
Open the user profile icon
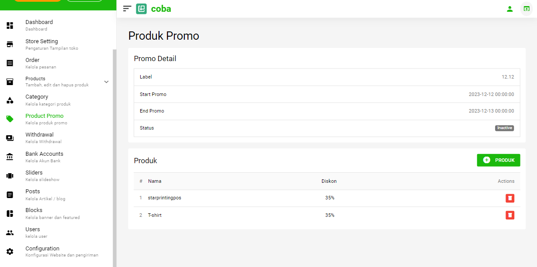(x=509, y=9)
